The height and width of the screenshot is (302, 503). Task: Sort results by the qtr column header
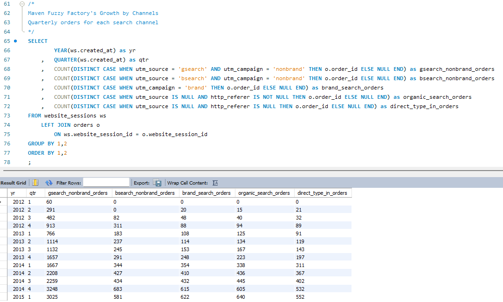pos(32,193)
